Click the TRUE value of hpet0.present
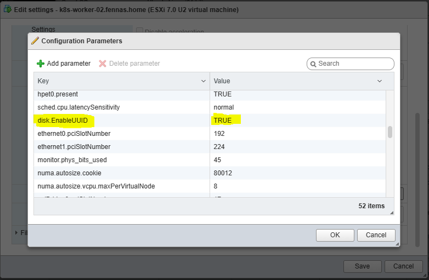 (x=222, y=94)
